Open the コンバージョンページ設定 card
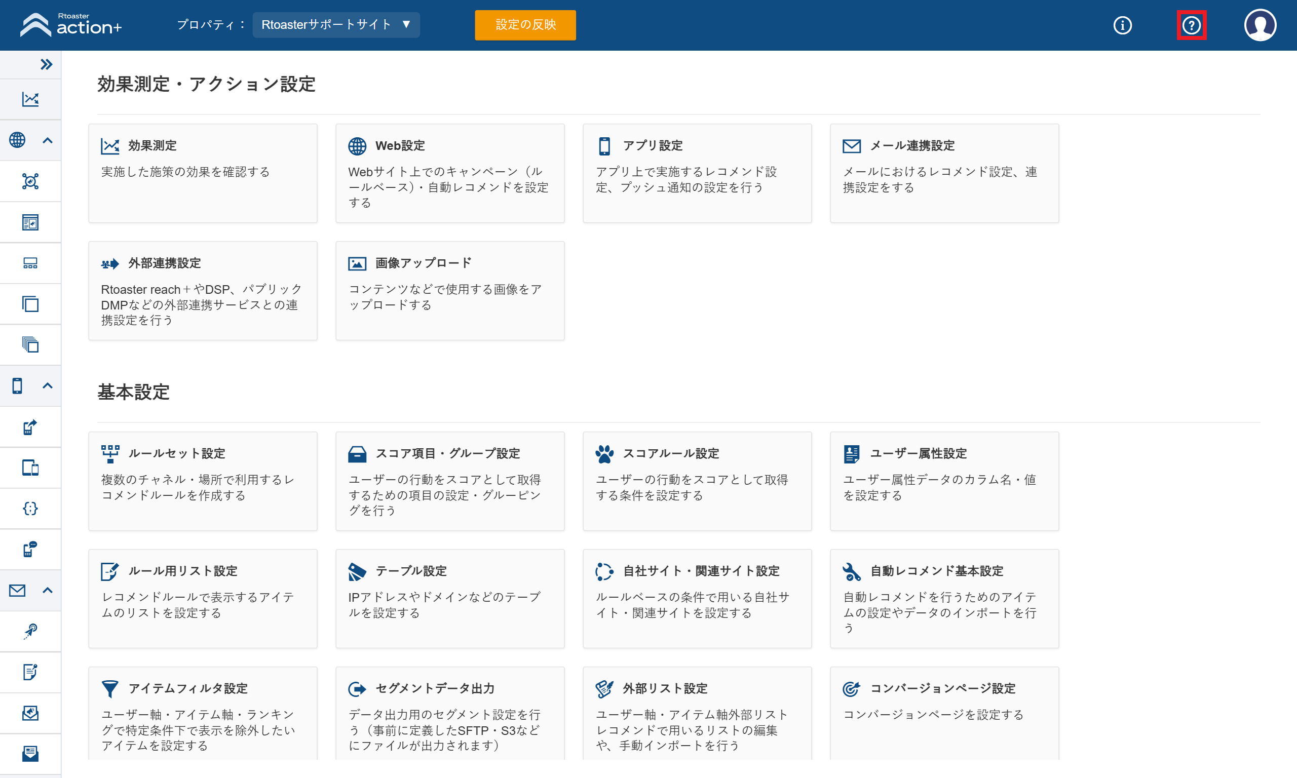The image size is (1297, 778). 945,714
